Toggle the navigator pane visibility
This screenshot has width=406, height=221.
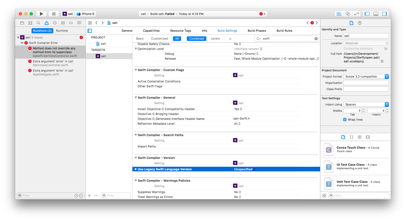(x=367, y=14)
